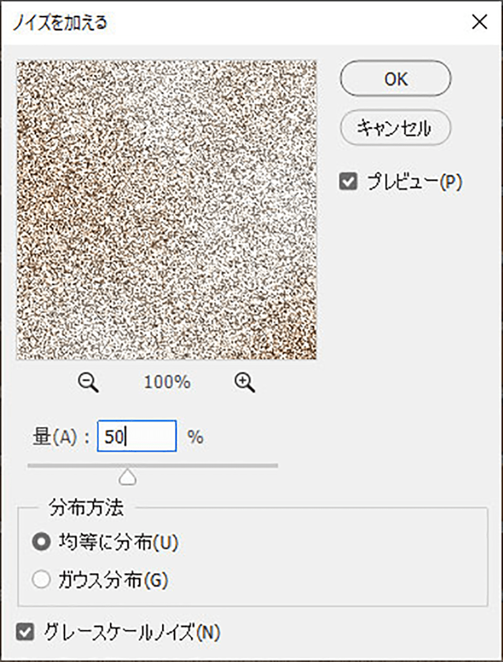Click the noise preview image
The height and width of the screenshot is (662, 503).
click(167, 209)
